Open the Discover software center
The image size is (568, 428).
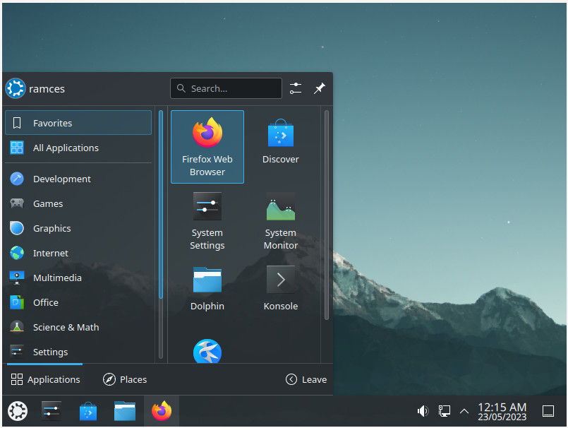click(280, 138)
